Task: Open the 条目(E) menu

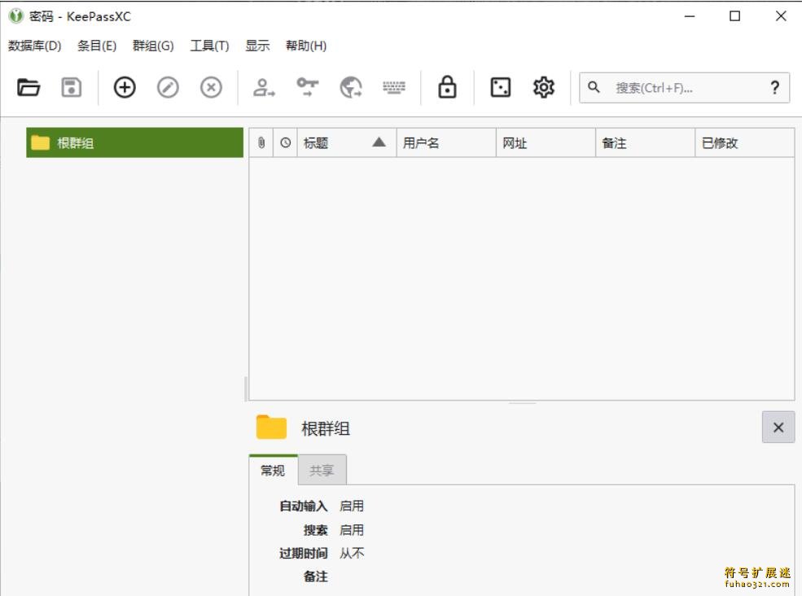Action: click(x=97, y=46)
